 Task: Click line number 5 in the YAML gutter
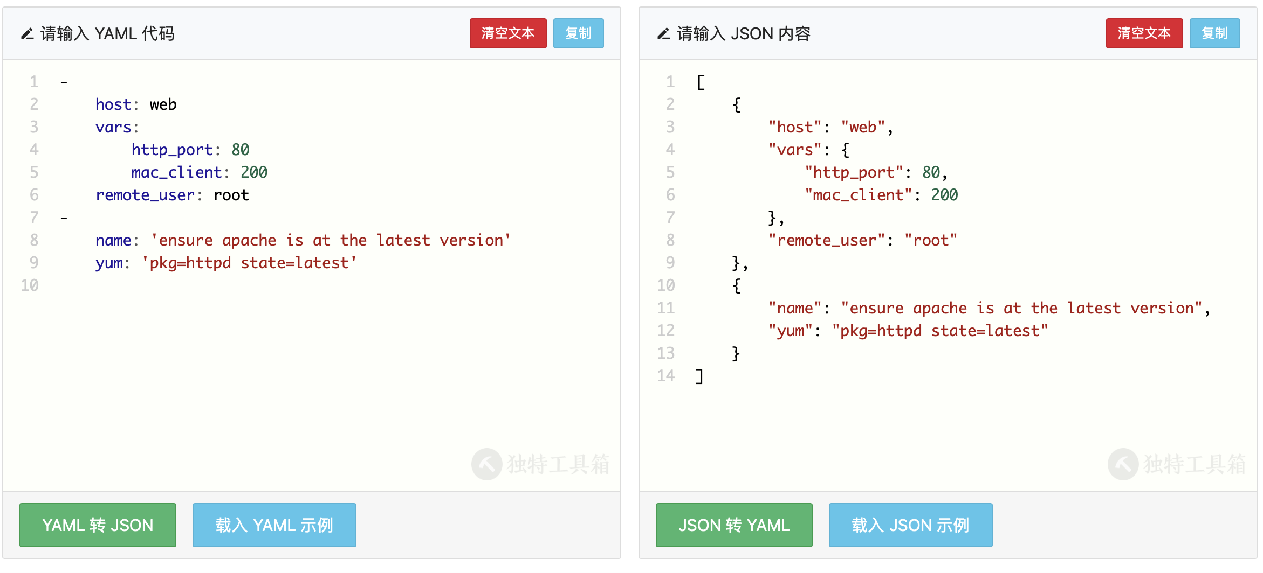point(34,172)
